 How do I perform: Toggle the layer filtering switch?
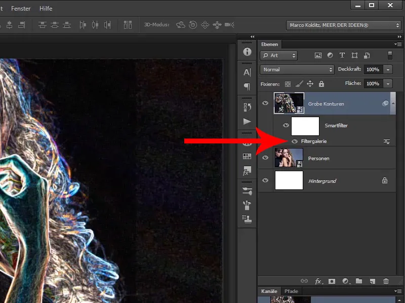pos(390,56)
